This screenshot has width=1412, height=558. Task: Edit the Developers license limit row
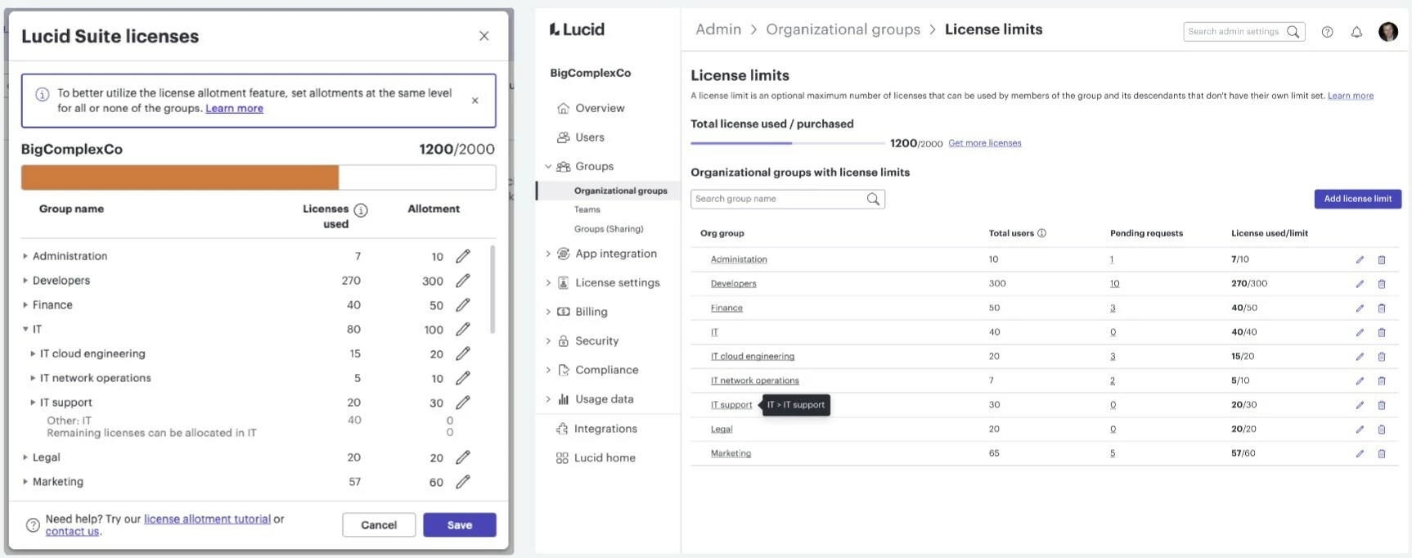[1360, 284]
